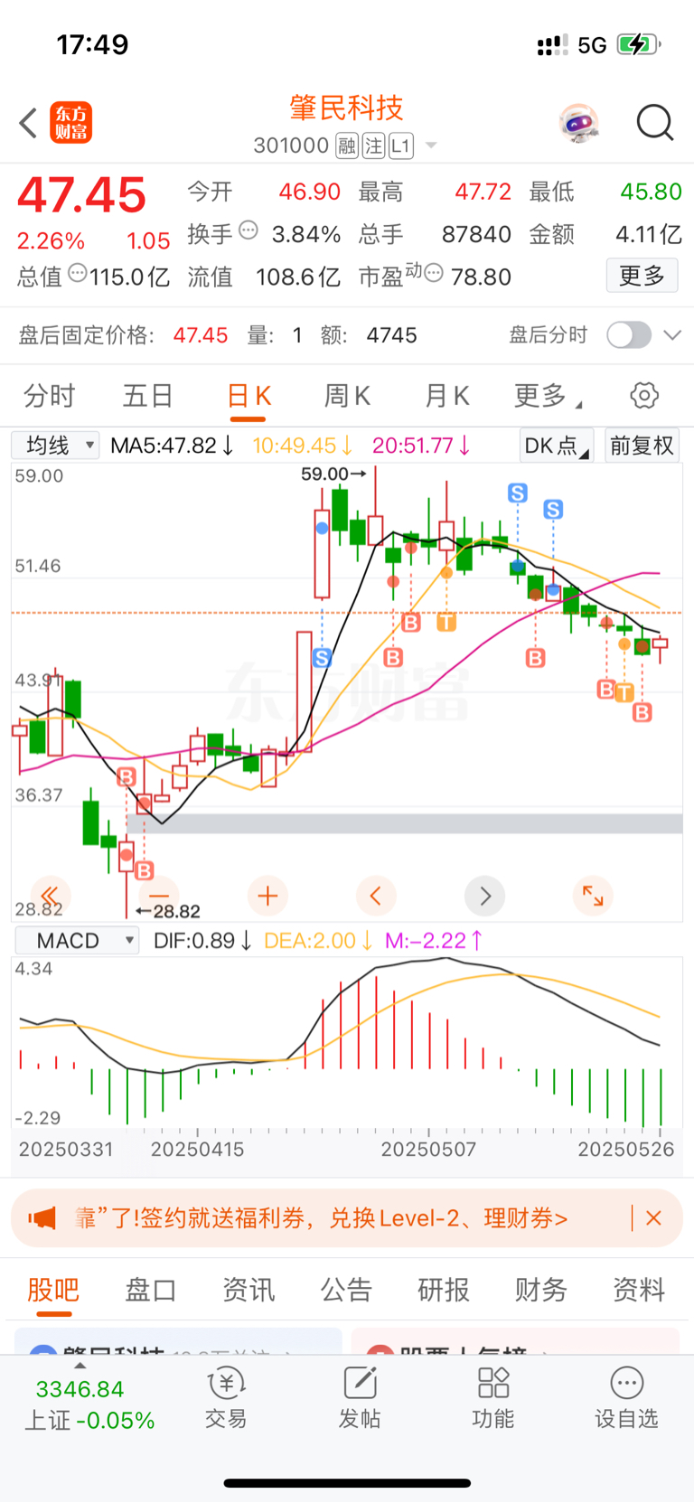Zoom in chart with plus button

267,896
